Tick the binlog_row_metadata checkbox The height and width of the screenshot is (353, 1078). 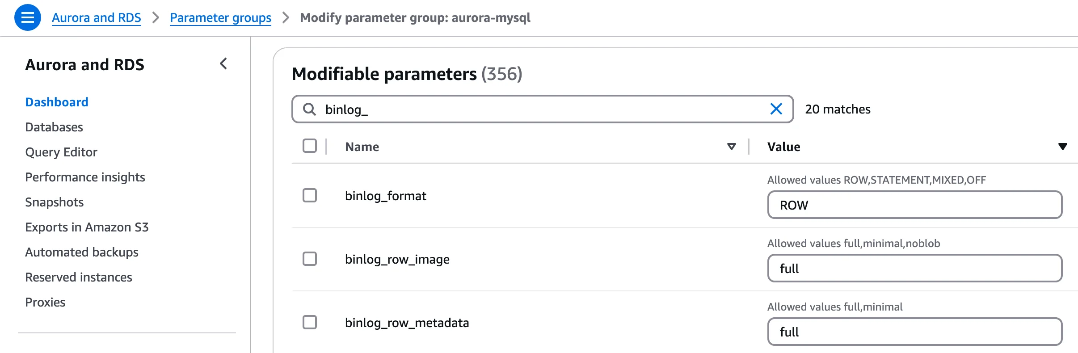click(310, 322)
